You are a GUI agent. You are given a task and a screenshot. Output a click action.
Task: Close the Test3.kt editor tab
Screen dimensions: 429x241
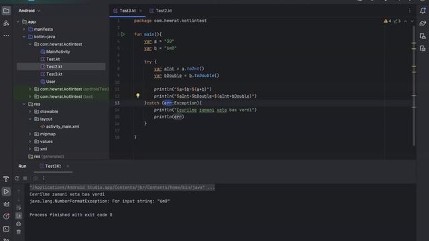coord(141,11)
